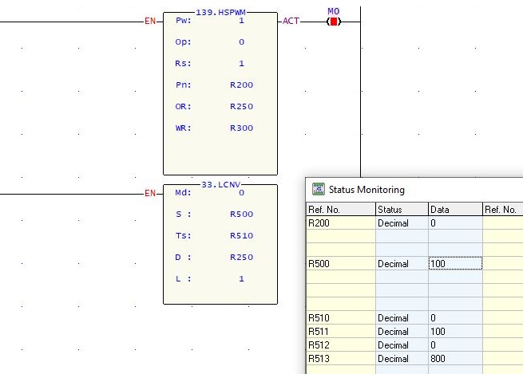Click the Decimal status cell for R512

click(402, 345)
